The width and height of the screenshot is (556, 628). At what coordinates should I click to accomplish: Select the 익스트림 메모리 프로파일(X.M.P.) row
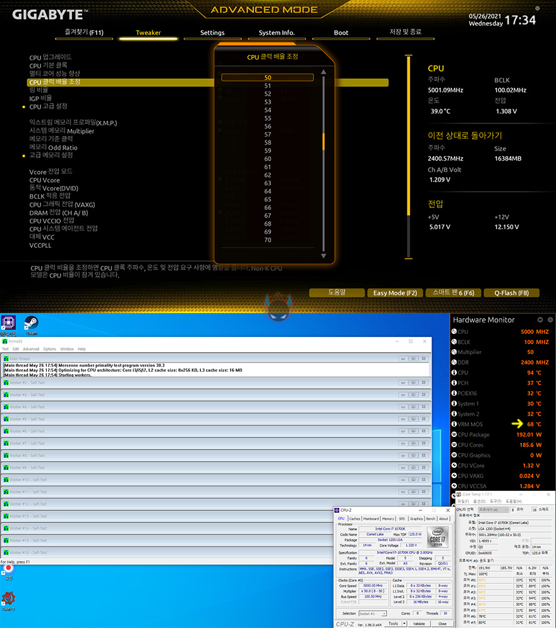coord(73,123)
